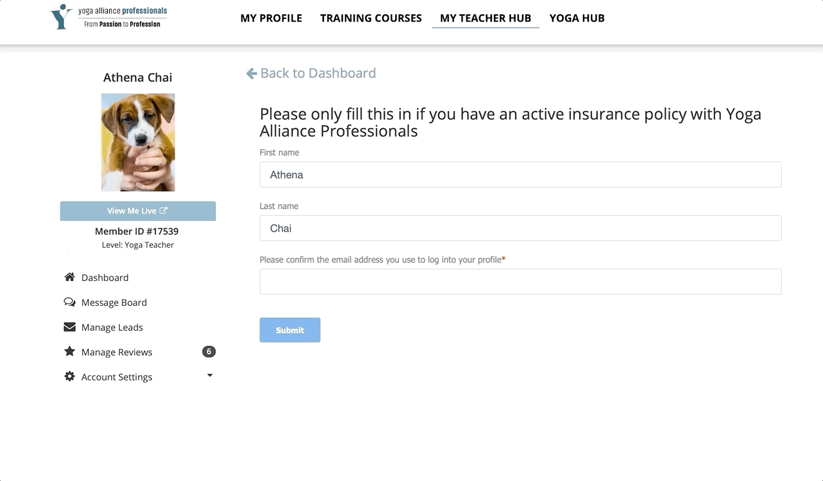The image size is (823, 481).
Task: Focus the First name input field
Action: [x=520, y=174]
